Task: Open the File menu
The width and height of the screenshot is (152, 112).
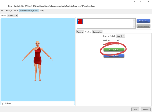Action: (x=2, y=10)
